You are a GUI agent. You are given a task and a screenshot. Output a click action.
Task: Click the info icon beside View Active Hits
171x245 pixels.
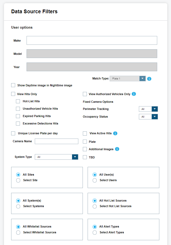point(115,133)
